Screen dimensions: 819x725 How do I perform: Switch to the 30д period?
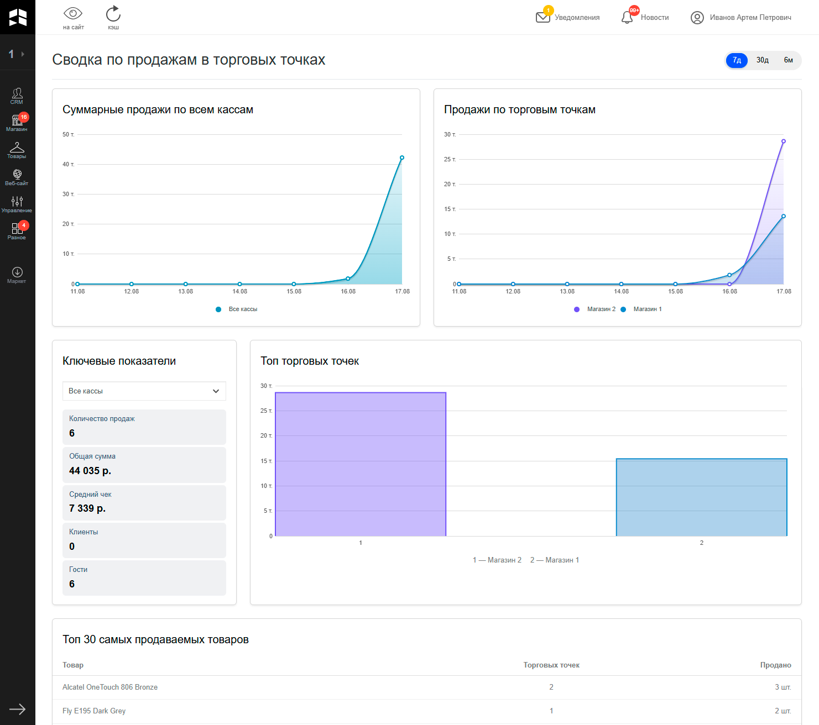(763, 60)
